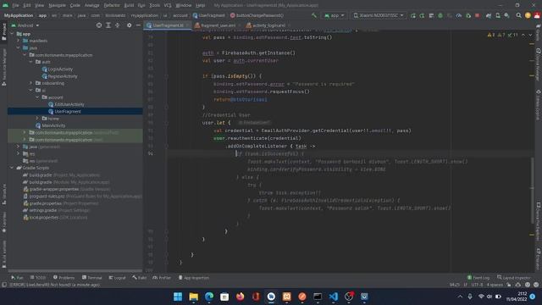Open the File menu
The width and height of the screenshot is (542, 305).
click(x=15, y=5)
